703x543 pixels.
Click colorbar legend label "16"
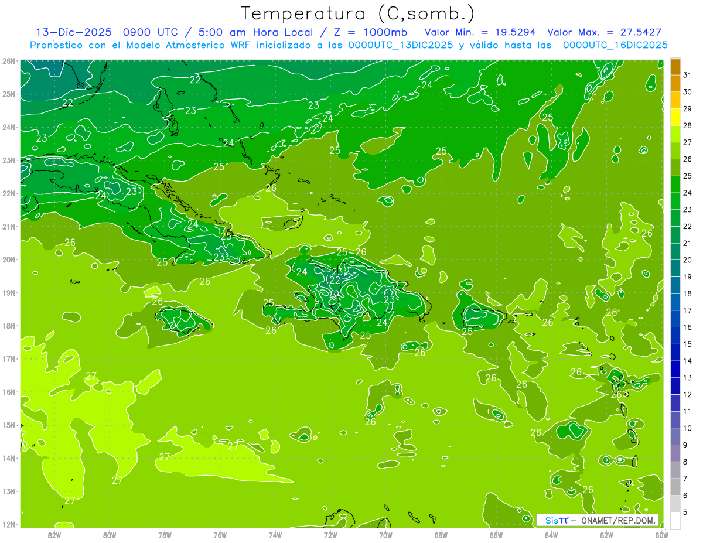[688, 327]
